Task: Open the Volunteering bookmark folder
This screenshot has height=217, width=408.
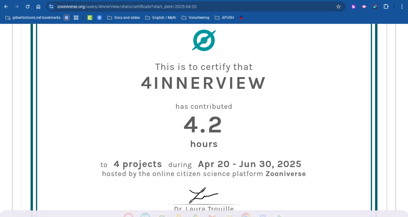Action: [x=195, y=17]
